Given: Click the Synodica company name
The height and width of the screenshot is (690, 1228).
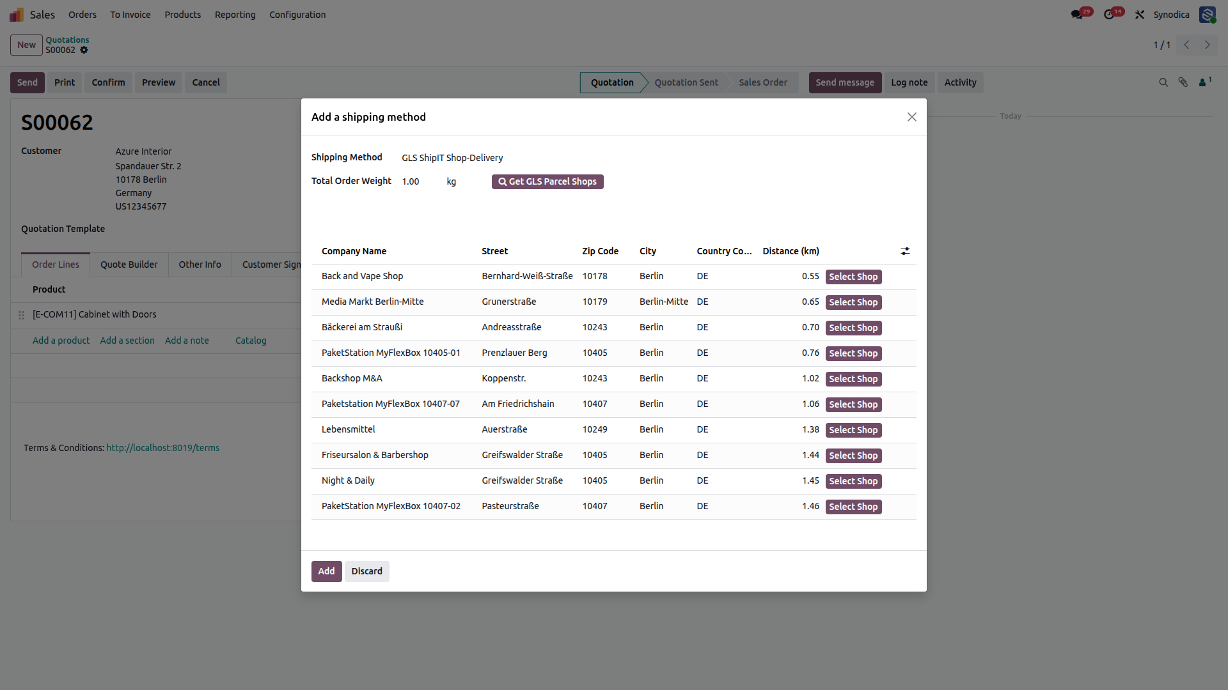Looking at the screenshot, I should 1171,15.
